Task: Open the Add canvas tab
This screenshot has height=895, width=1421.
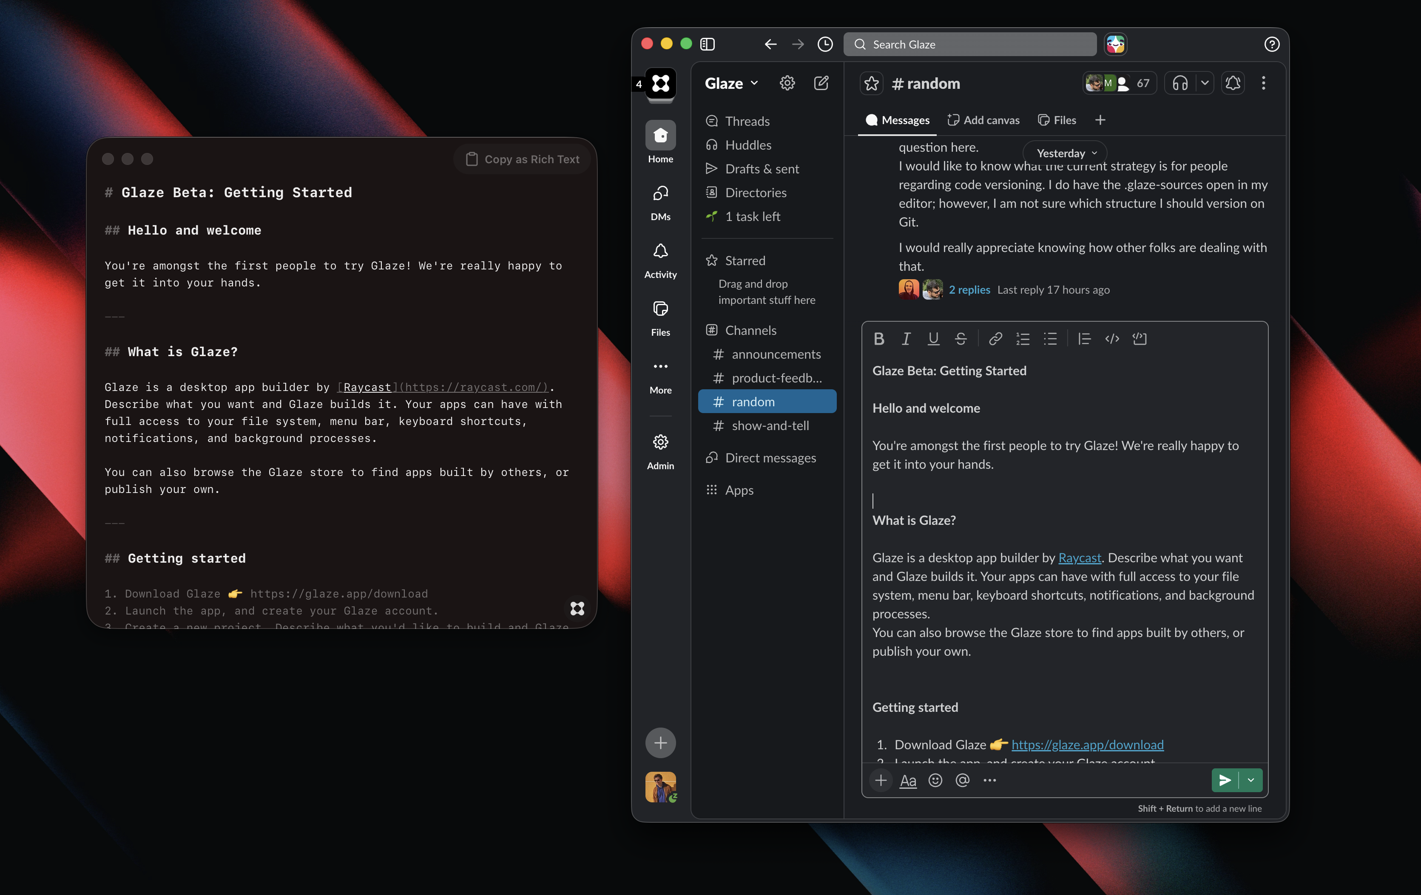Action: tap(984, 120)
